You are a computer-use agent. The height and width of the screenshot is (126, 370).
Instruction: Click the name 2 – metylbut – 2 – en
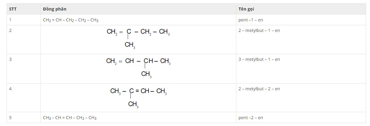click(259, 89)
